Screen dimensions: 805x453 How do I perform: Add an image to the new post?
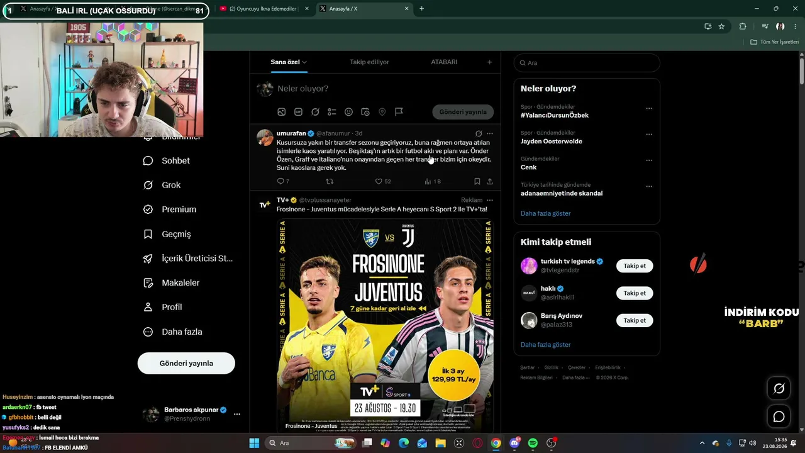(282, 112)
